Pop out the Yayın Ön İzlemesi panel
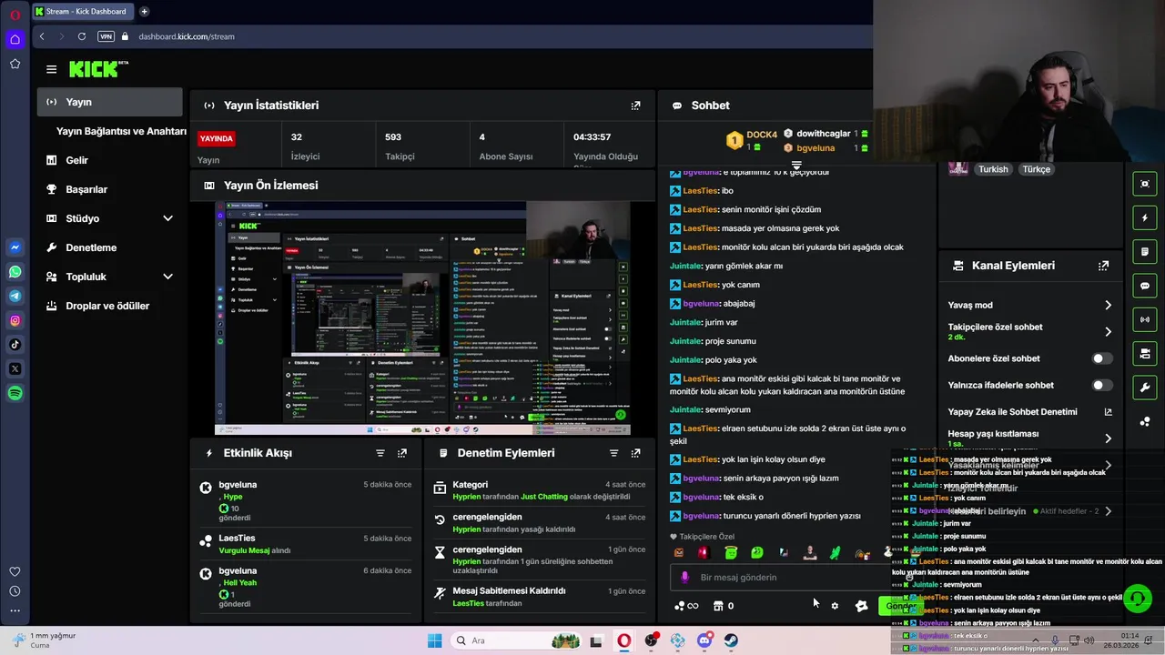 pos(635,186)
